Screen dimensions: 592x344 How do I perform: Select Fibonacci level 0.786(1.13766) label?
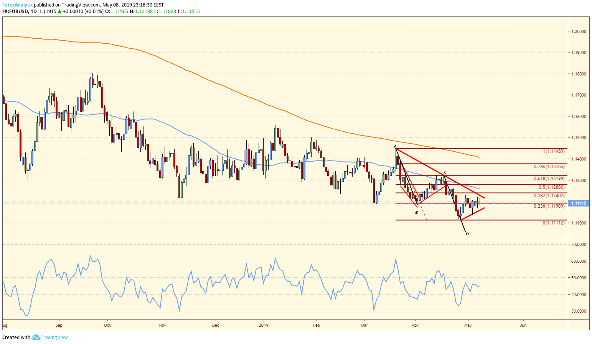pos(549,166)
